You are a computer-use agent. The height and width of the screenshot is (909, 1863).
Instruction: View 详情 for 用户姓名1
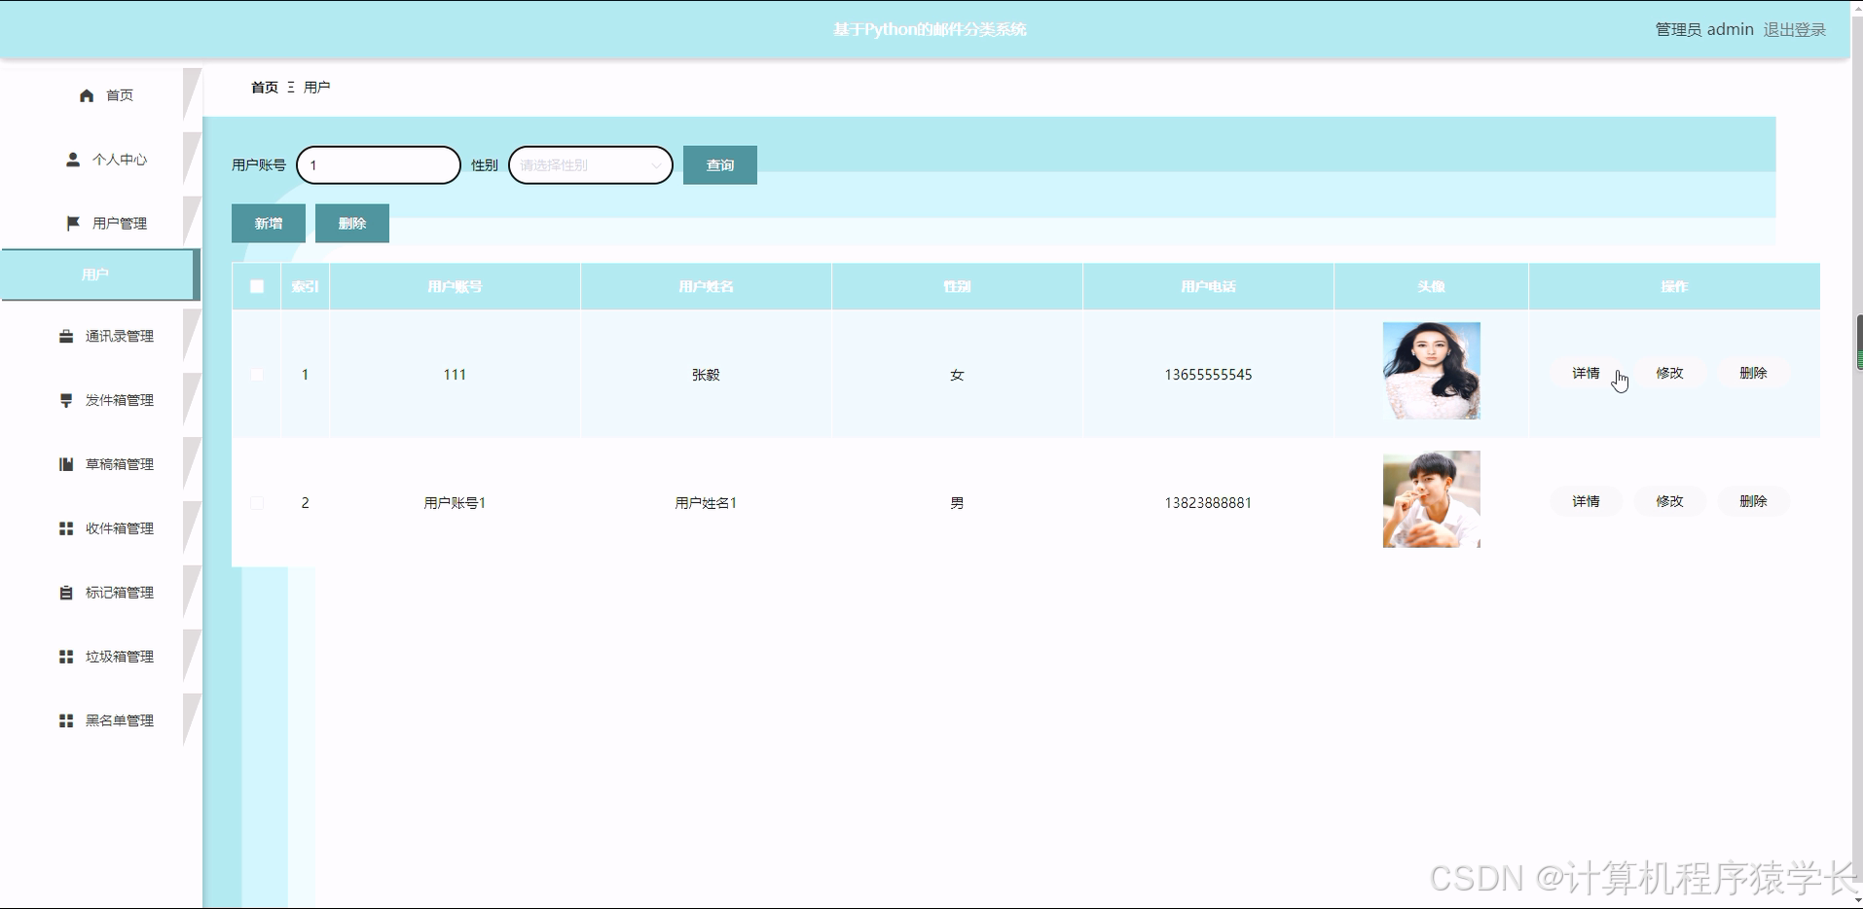pos(1586,501)
